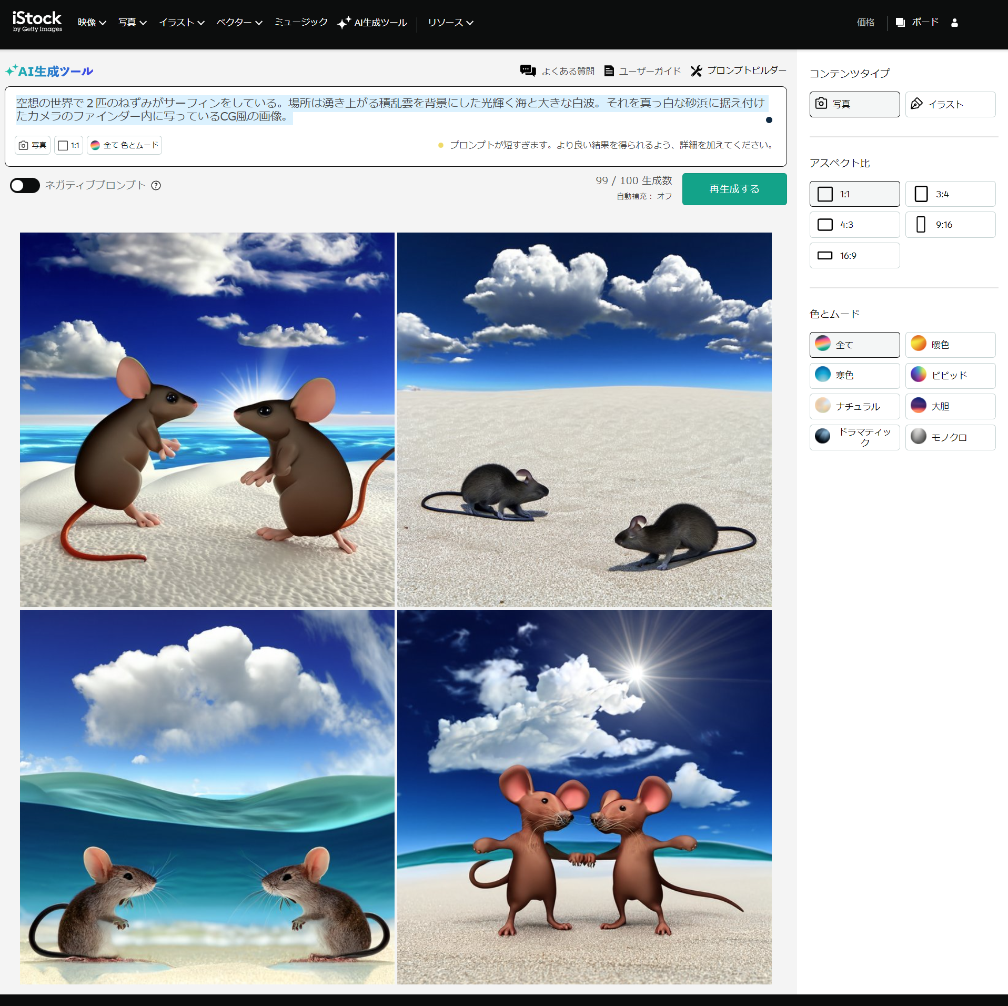Choose the 9:16 aspect ratio
The height and width of the screenshot is (1006, 1008).
pos(950,225)
